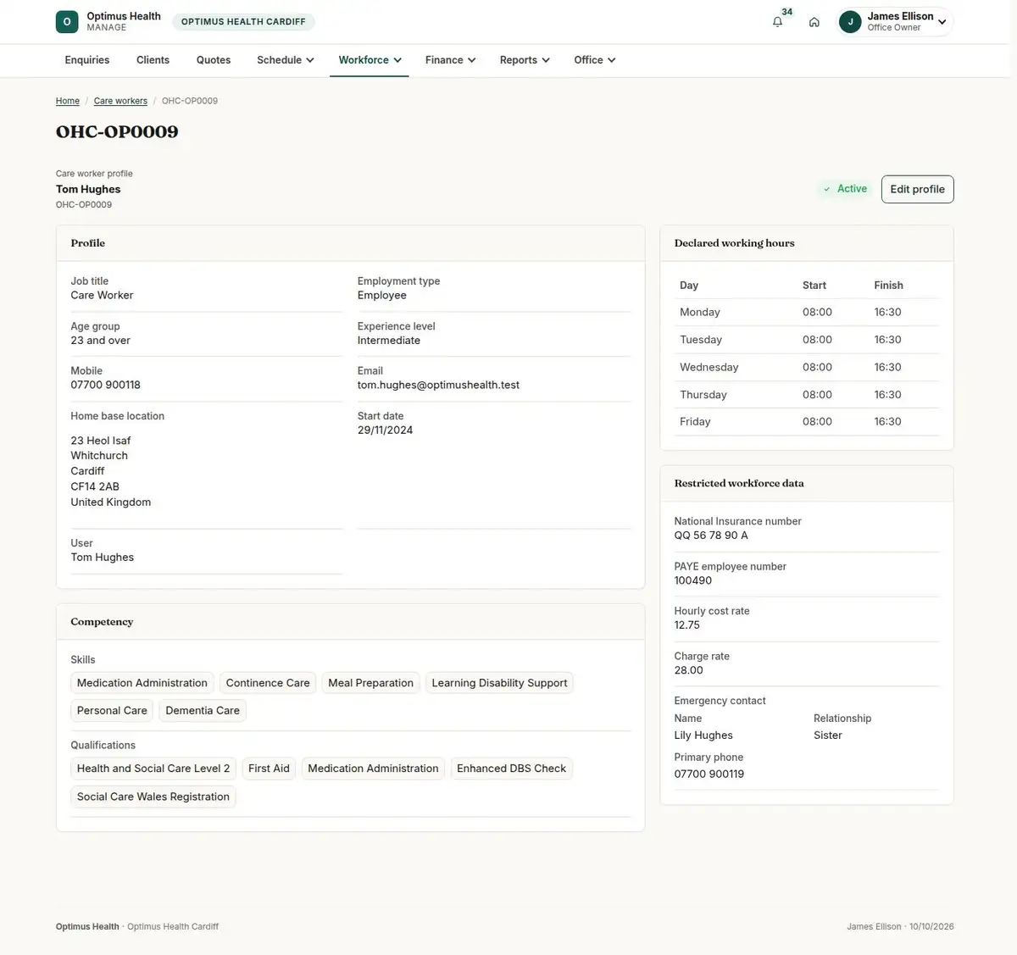Click Health and Social Care Level 2 qualification
The height and width of the screenshot is (955, 1017).
[153, 769]
